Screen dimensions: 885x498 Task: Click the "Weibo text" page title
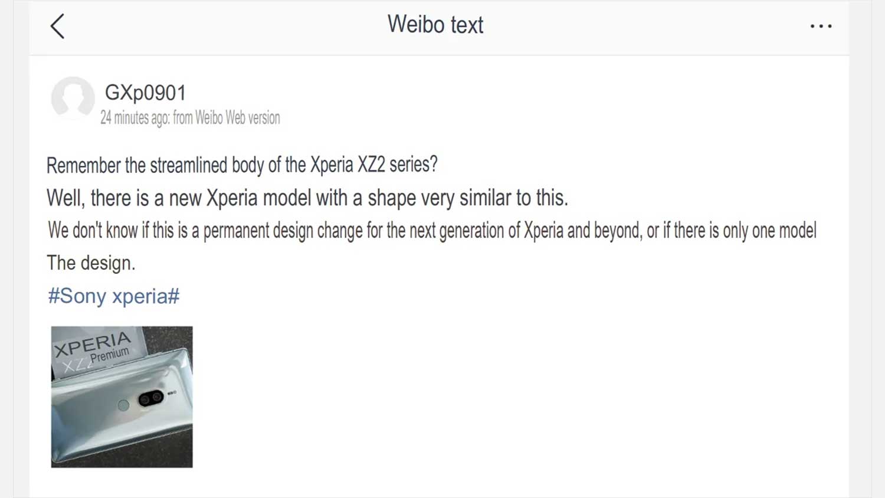435,25
